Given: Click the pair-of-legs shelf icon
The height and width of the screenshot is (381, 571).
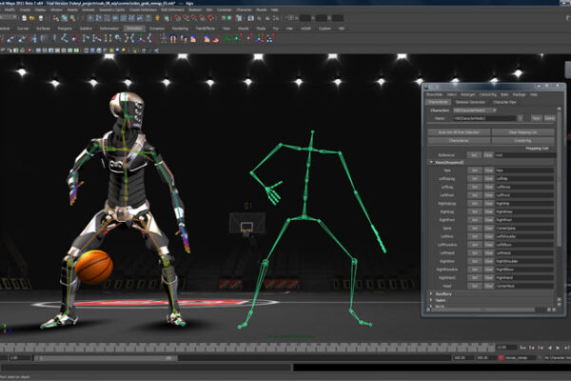Looking at the screenshot, I should (172, 38).
